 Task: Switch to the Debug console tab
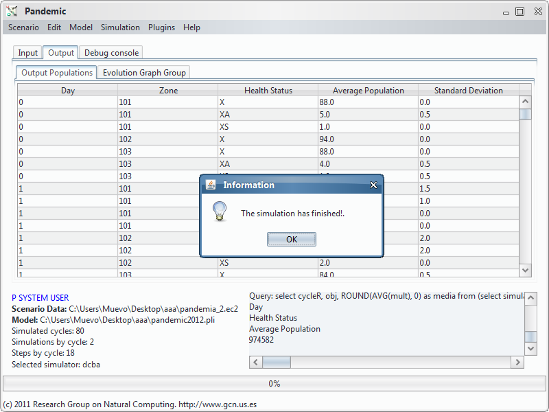click(x=111, y=53)
